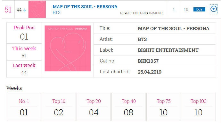
Task: Click First charted date 25.04.2019
Action: [150, 72]
